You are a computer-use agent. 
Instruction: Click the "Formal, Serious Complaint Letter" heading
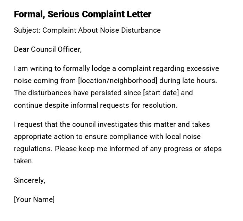(83, 14)
